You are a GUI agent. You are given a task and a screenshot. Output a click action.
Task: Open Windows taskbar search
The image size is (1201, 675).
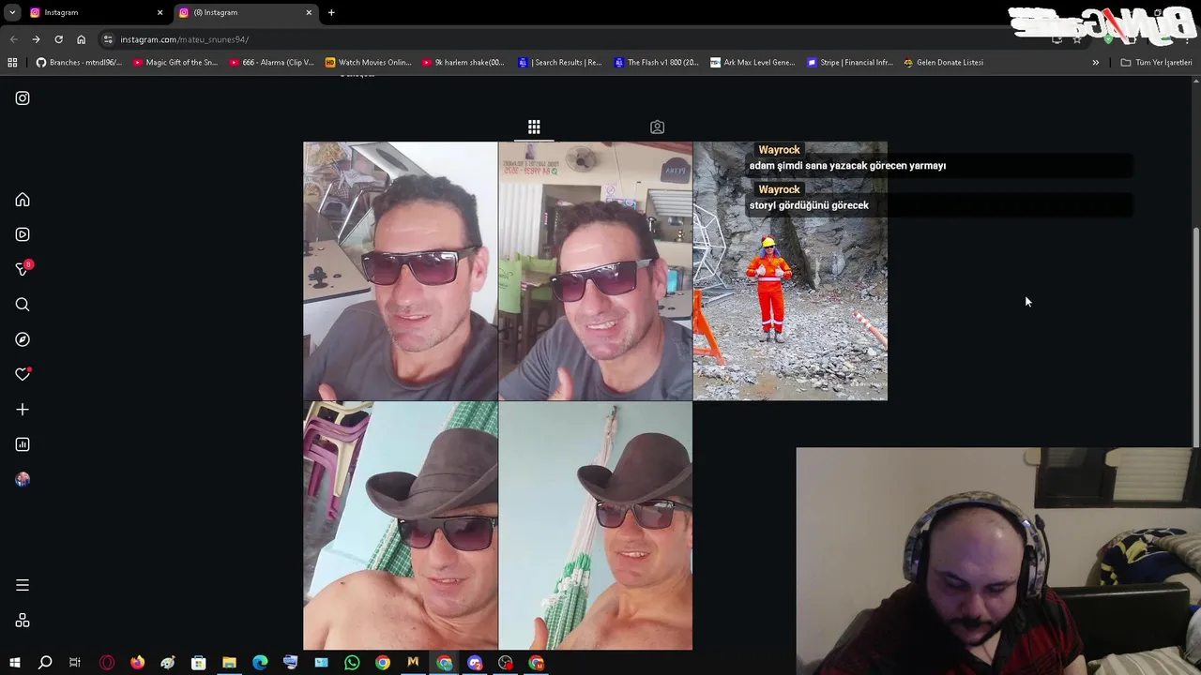[44, 663]
